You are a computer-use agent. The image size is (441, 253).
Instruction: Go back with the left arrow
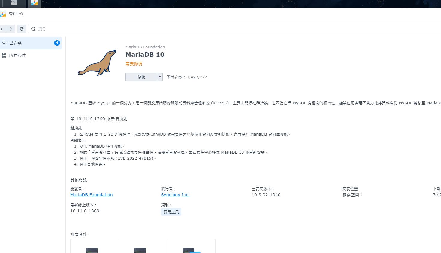pos(2,29)
